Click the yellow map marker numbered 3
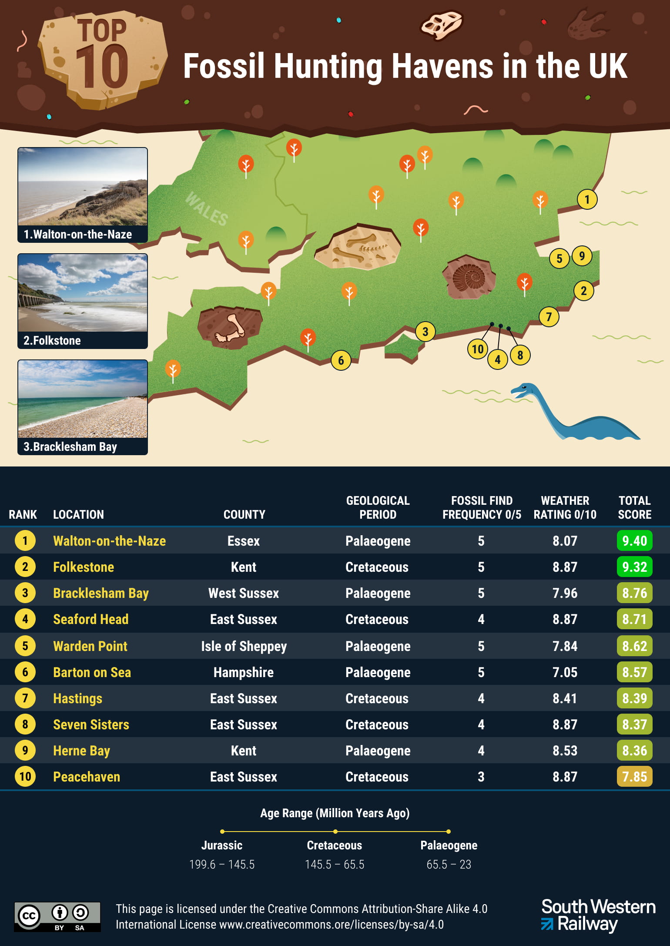This screenshot has height=946, width=670. coord(425,332)
